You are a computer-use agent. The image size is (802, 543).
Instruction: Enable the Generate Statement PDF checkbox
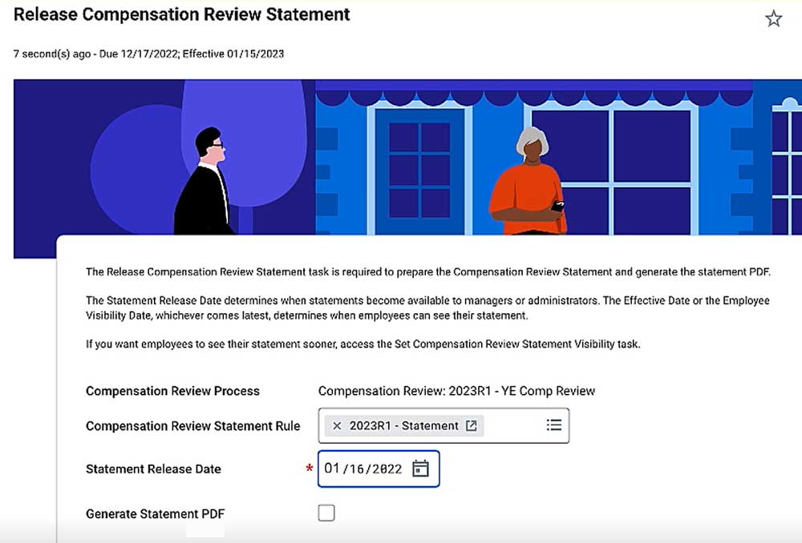(326, 513)
